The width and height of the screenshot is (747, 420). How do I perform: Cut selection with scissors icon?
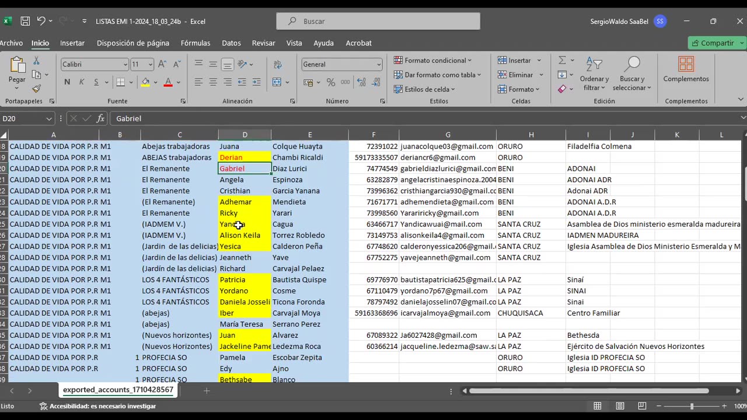(x=36, y=61)
